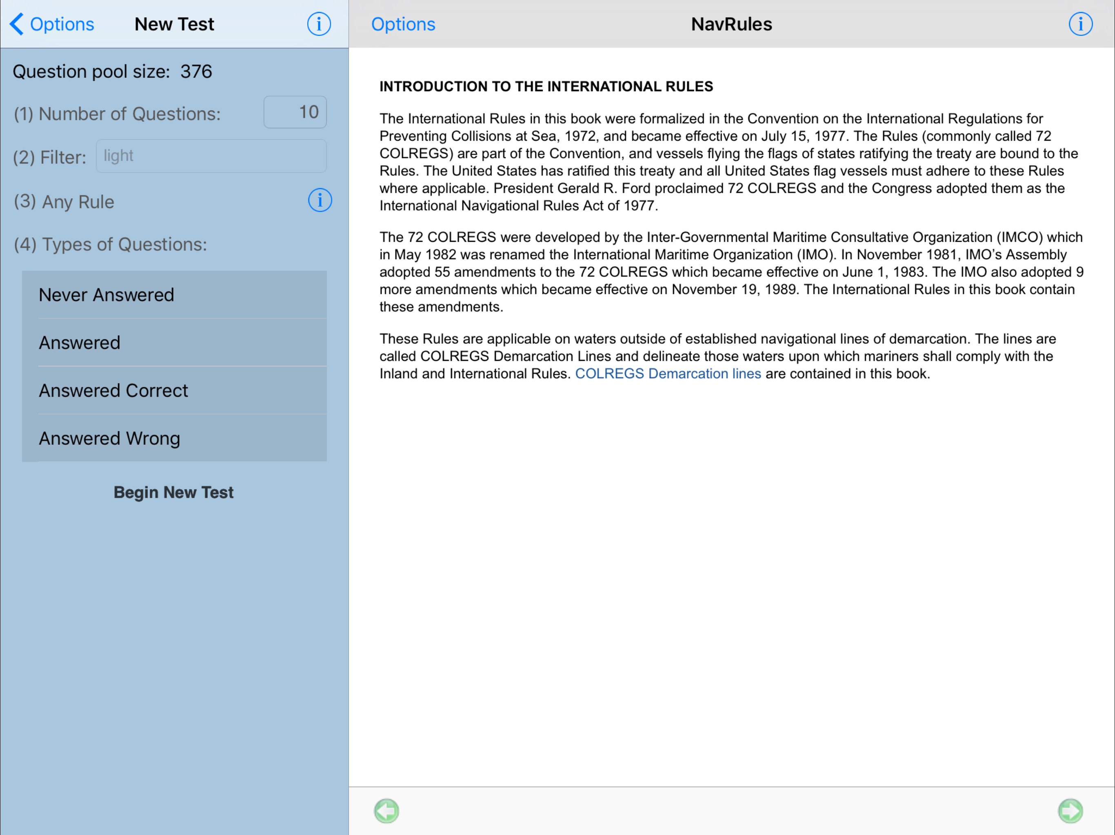Tap Options in the NavRules header
This screenshot has width=1115, height=835.
[x=403, y=24]
